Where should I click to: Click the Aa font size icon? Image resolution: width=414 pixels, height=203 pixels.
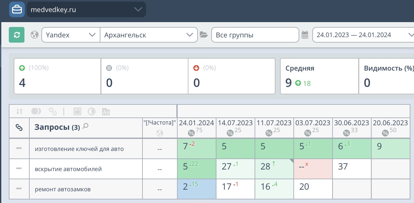coord(106,111)
